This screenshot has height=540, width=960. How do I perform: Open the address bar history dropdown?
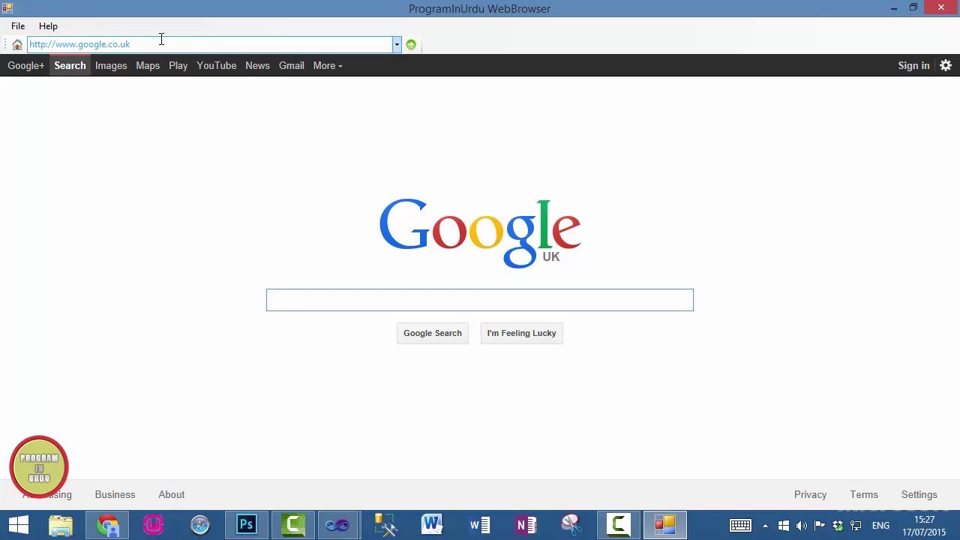(397, 44)
